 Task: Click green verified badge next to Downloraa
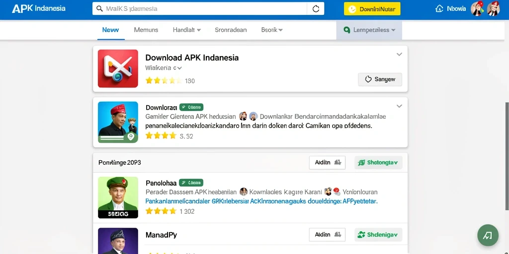pyautogui.click(x=191, y=107)
